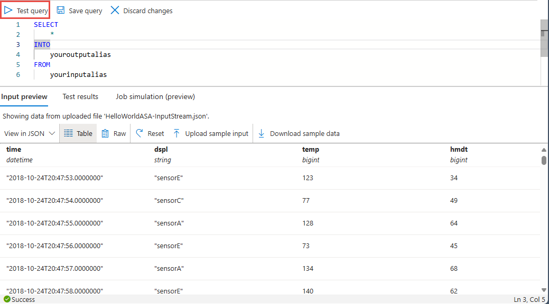Click the Test query play icon
The width and height of the screenshot is (549, 304).
(8, 11)
